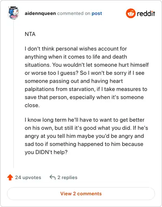The height and width of the screenshot is (207, 162).
Task: Click the curved reply arrow icon
Action: coord(53,177)
